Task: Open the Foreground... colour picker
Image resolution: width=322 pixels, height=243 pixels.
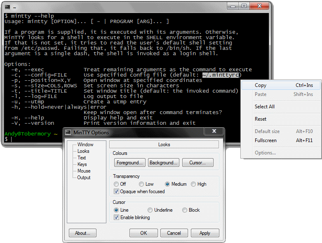Action: (x=130, y=163)
